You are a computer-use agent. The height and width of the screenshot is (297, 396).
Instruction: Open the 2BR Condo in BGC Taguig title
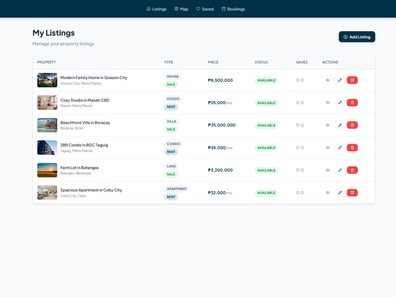84,145
